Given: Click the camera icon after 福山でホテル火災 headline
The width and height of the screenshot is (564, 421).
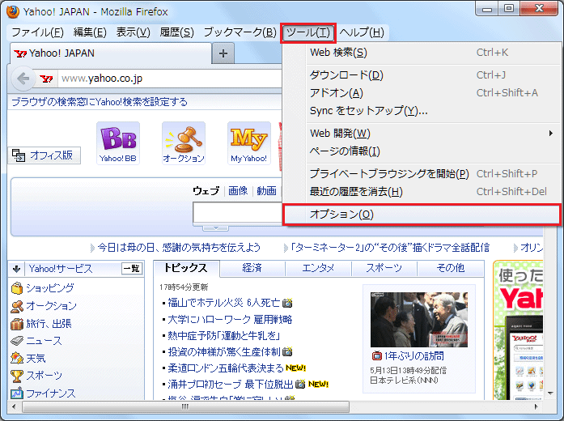Looking at the screenshot, I should tap(287, 303).
